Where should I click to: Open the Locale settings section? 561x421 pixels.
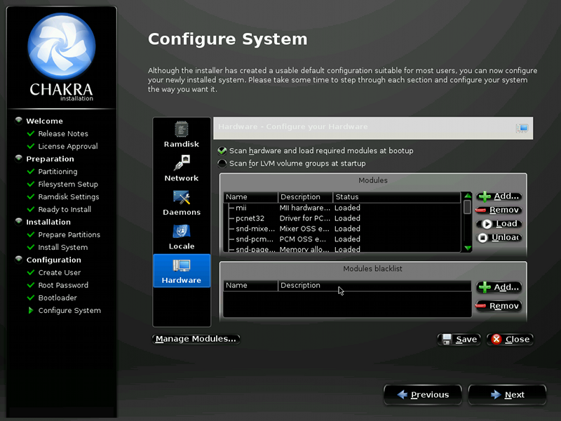tap(182, 236)
